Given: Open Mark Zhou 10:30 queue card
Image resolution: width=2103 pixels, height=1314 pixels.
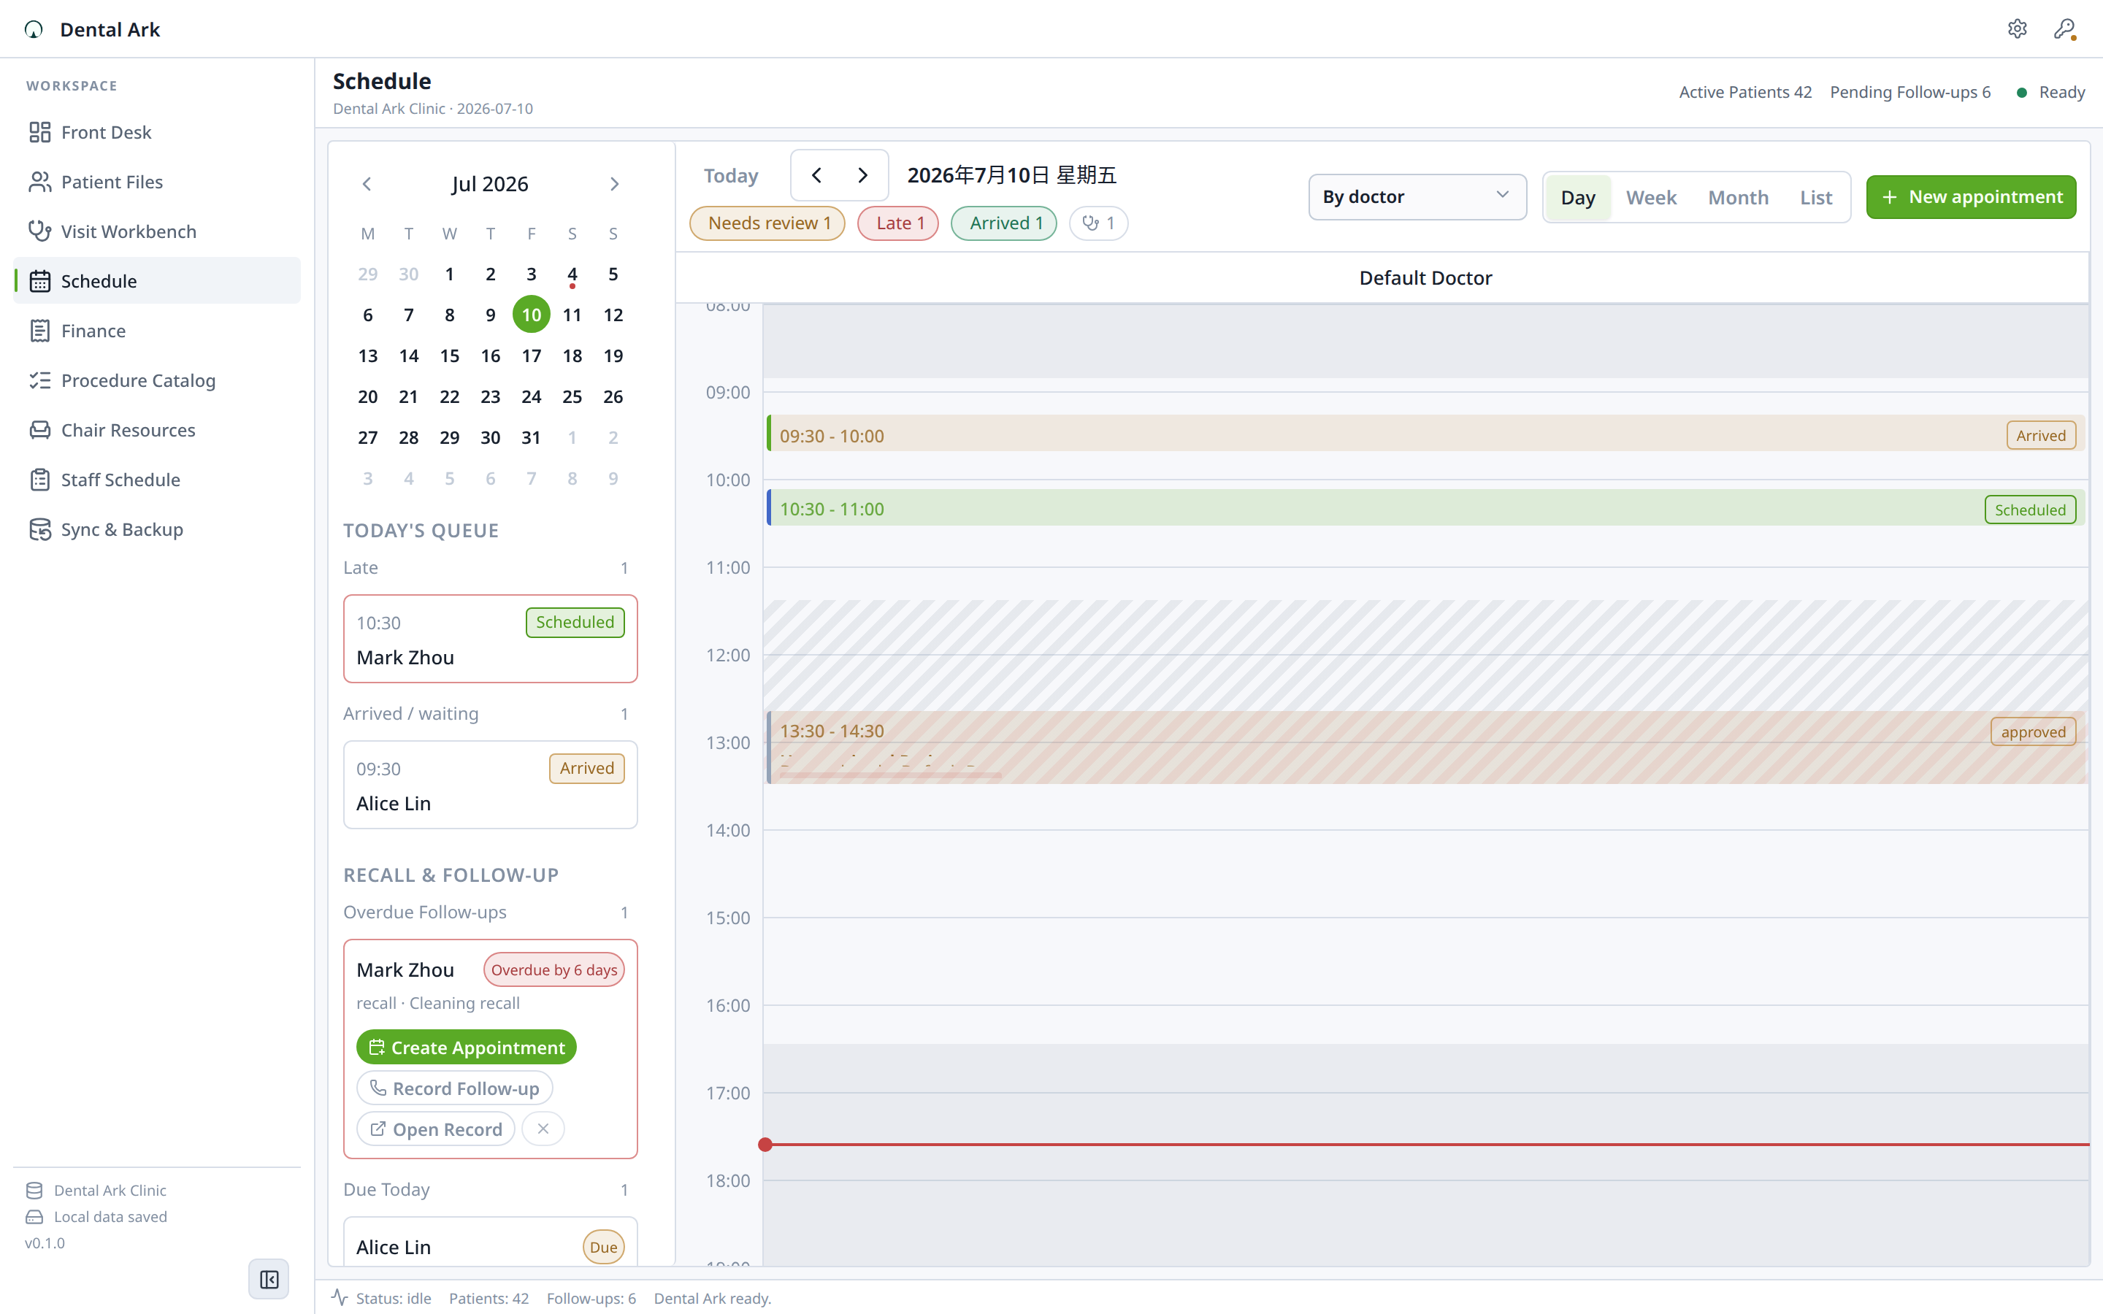Looking at the screenshot, I should tap(490, 639).
